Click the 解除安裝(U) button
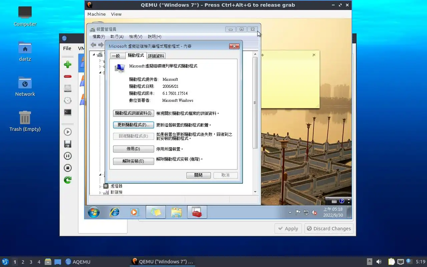427x267 pixels. point(133,161)
